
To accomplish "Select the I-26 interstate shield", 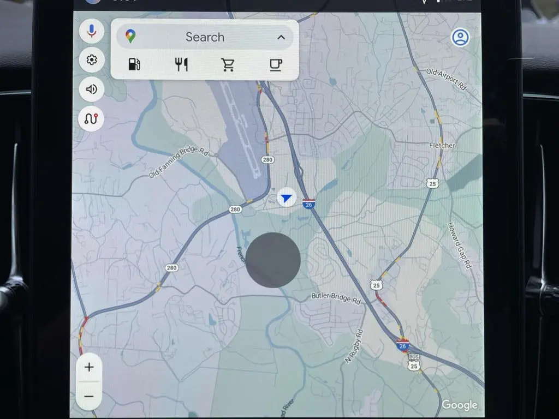I will (x=310, y=202).
